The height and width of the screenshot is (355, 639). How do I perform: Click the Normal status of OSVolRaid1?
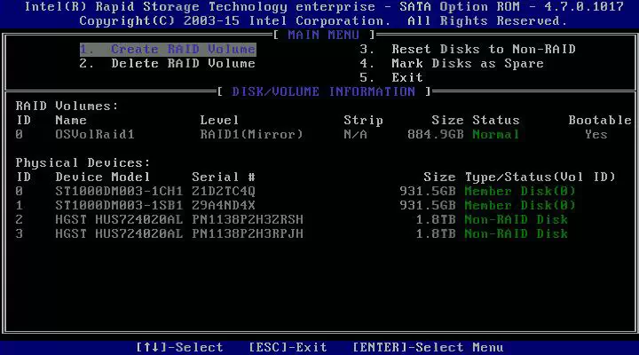pos(495,134)
